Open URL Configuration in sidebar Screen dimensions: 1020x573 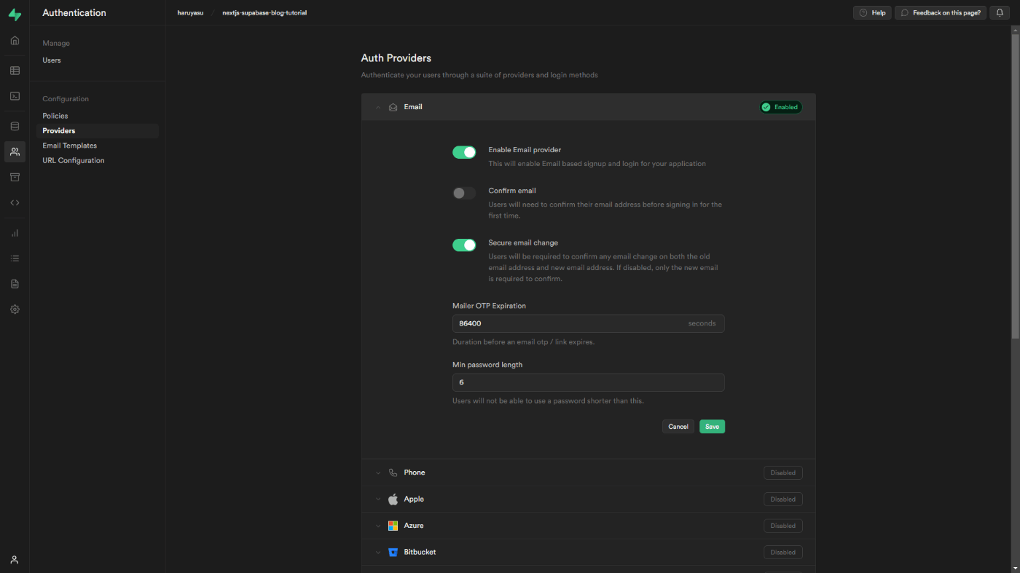(x=74, y=160)
